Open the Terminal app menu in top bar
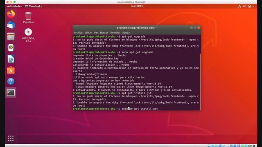This screenshot has height=147, width=262. [34, 6]
